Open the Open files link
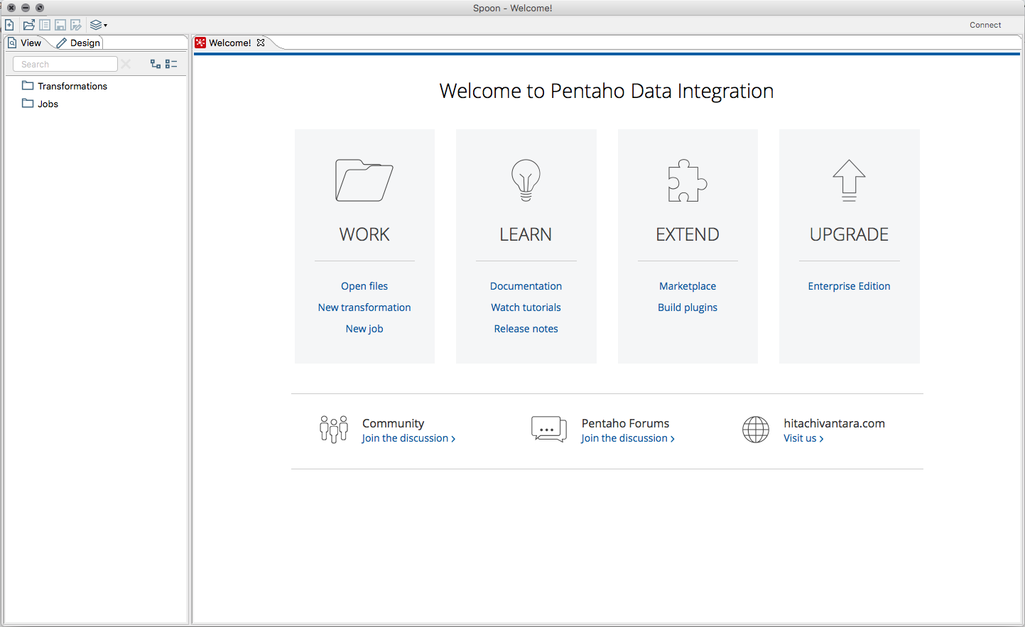 (x=364, y=286)
